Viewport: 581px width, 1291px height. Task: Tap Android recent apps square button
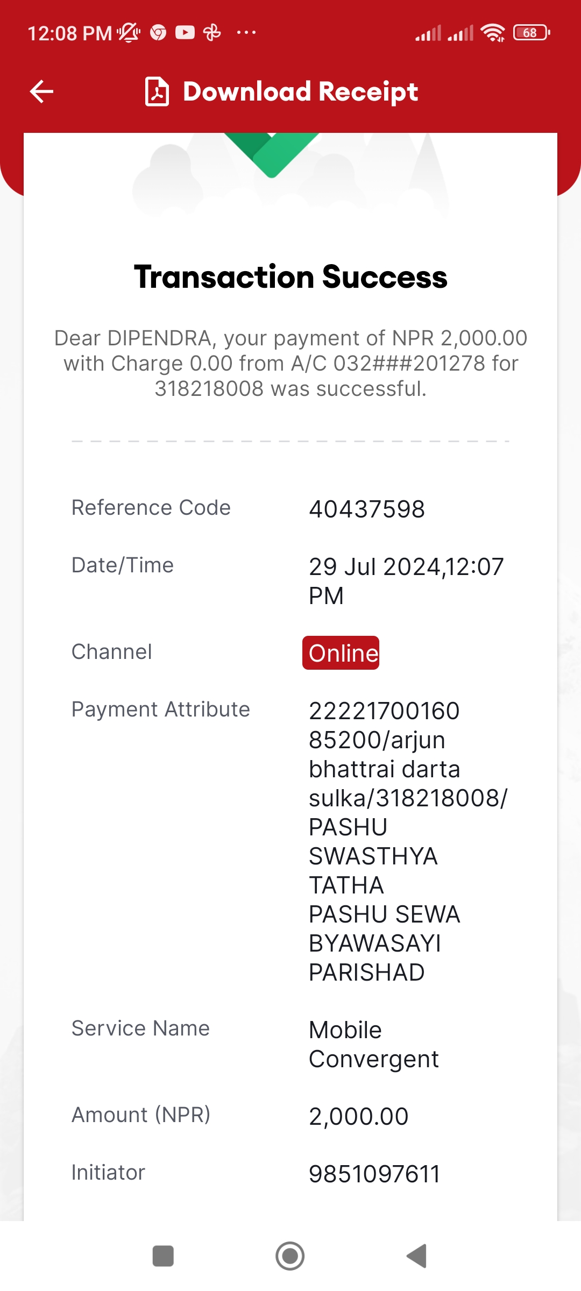(163, 1256)
